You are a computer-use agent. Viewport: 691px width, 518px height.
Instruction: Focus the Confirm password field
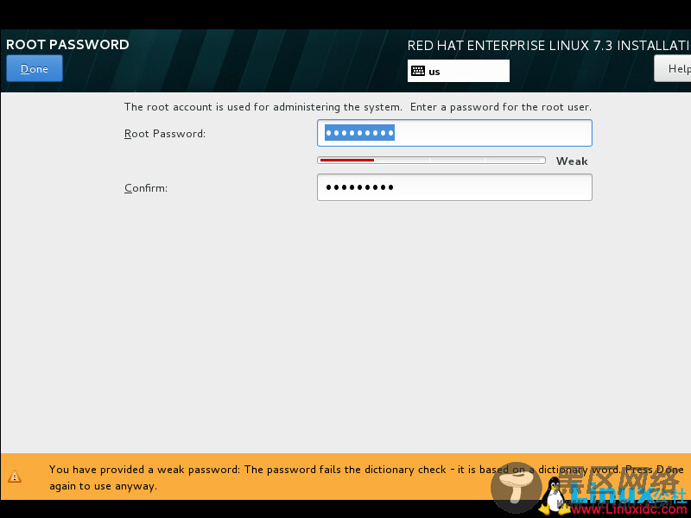click(x=454, y=187)
